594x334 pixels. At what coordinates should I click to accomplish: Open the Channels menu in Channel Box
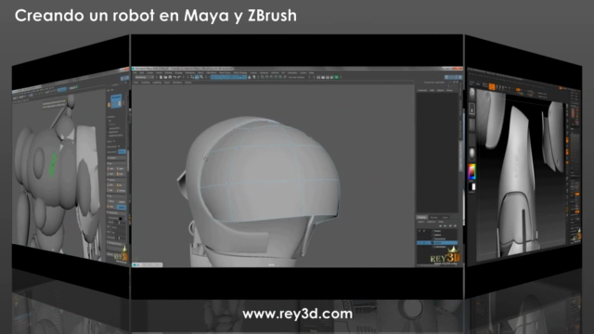click(x=422, y=91)
